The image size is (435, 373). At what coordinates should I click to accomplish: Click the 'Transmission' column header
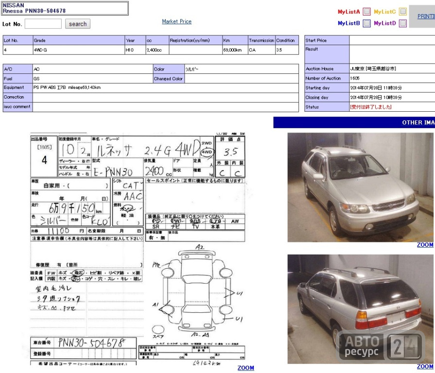coord(261,40)
